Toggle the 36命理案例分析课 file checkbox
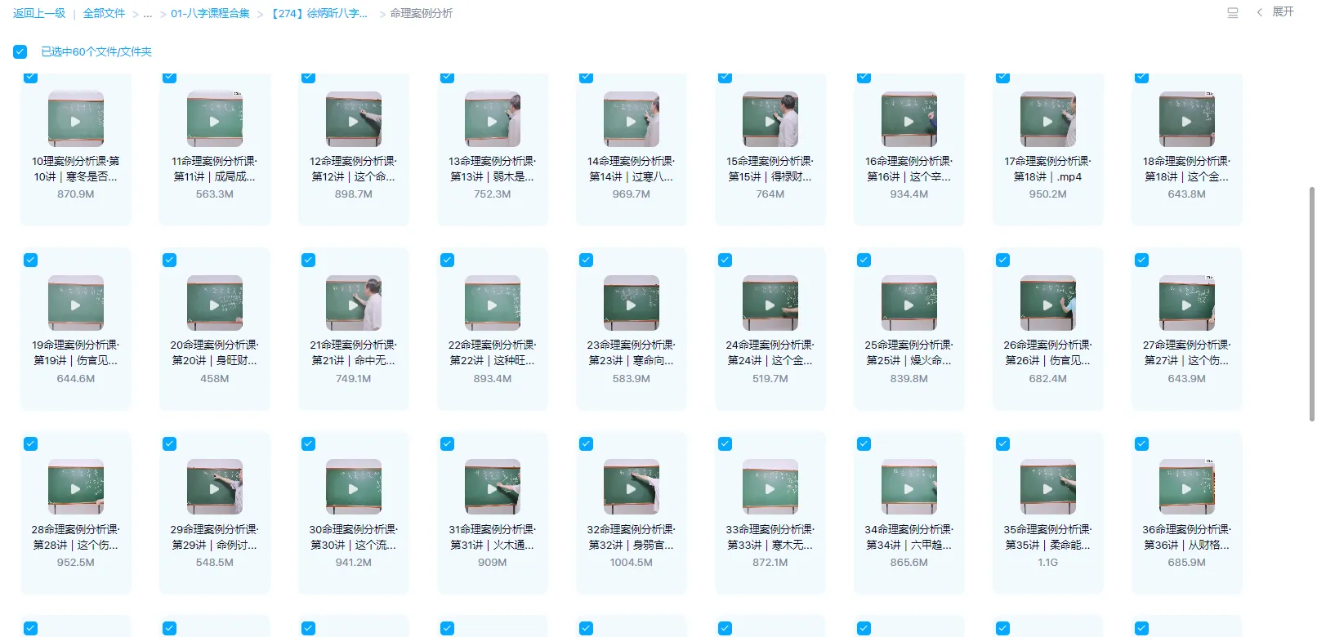 coord(1141,443)
